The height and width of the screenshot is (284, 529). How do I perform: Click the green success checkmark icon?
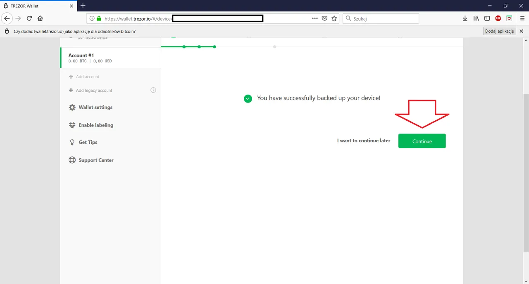point(248,98)
